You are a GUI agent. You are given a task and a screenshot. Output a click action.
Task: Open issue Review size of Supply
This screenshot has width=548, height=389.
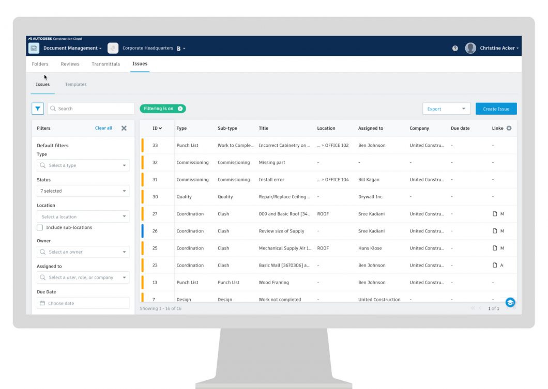(281, 231)
